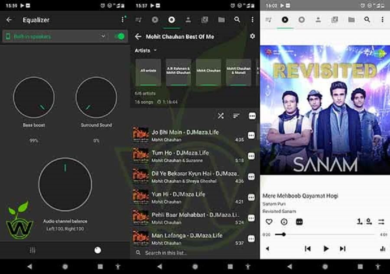Screen dimensions: 390x274
Task: Tap search icon in light player screen
Action: pos(367,19)
